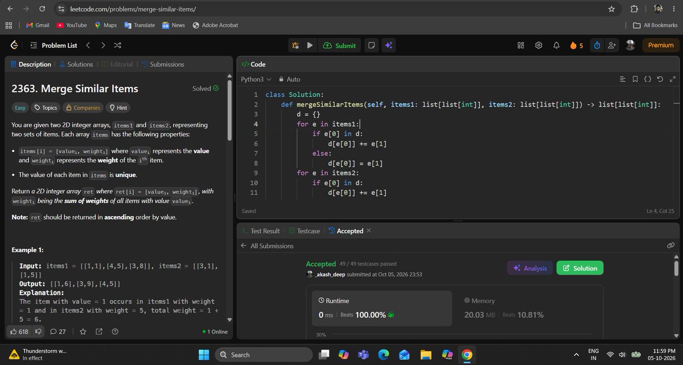The image size is (683, 365).
Task: Format the code with the lines icon
Action: click(x=622, y=80)
